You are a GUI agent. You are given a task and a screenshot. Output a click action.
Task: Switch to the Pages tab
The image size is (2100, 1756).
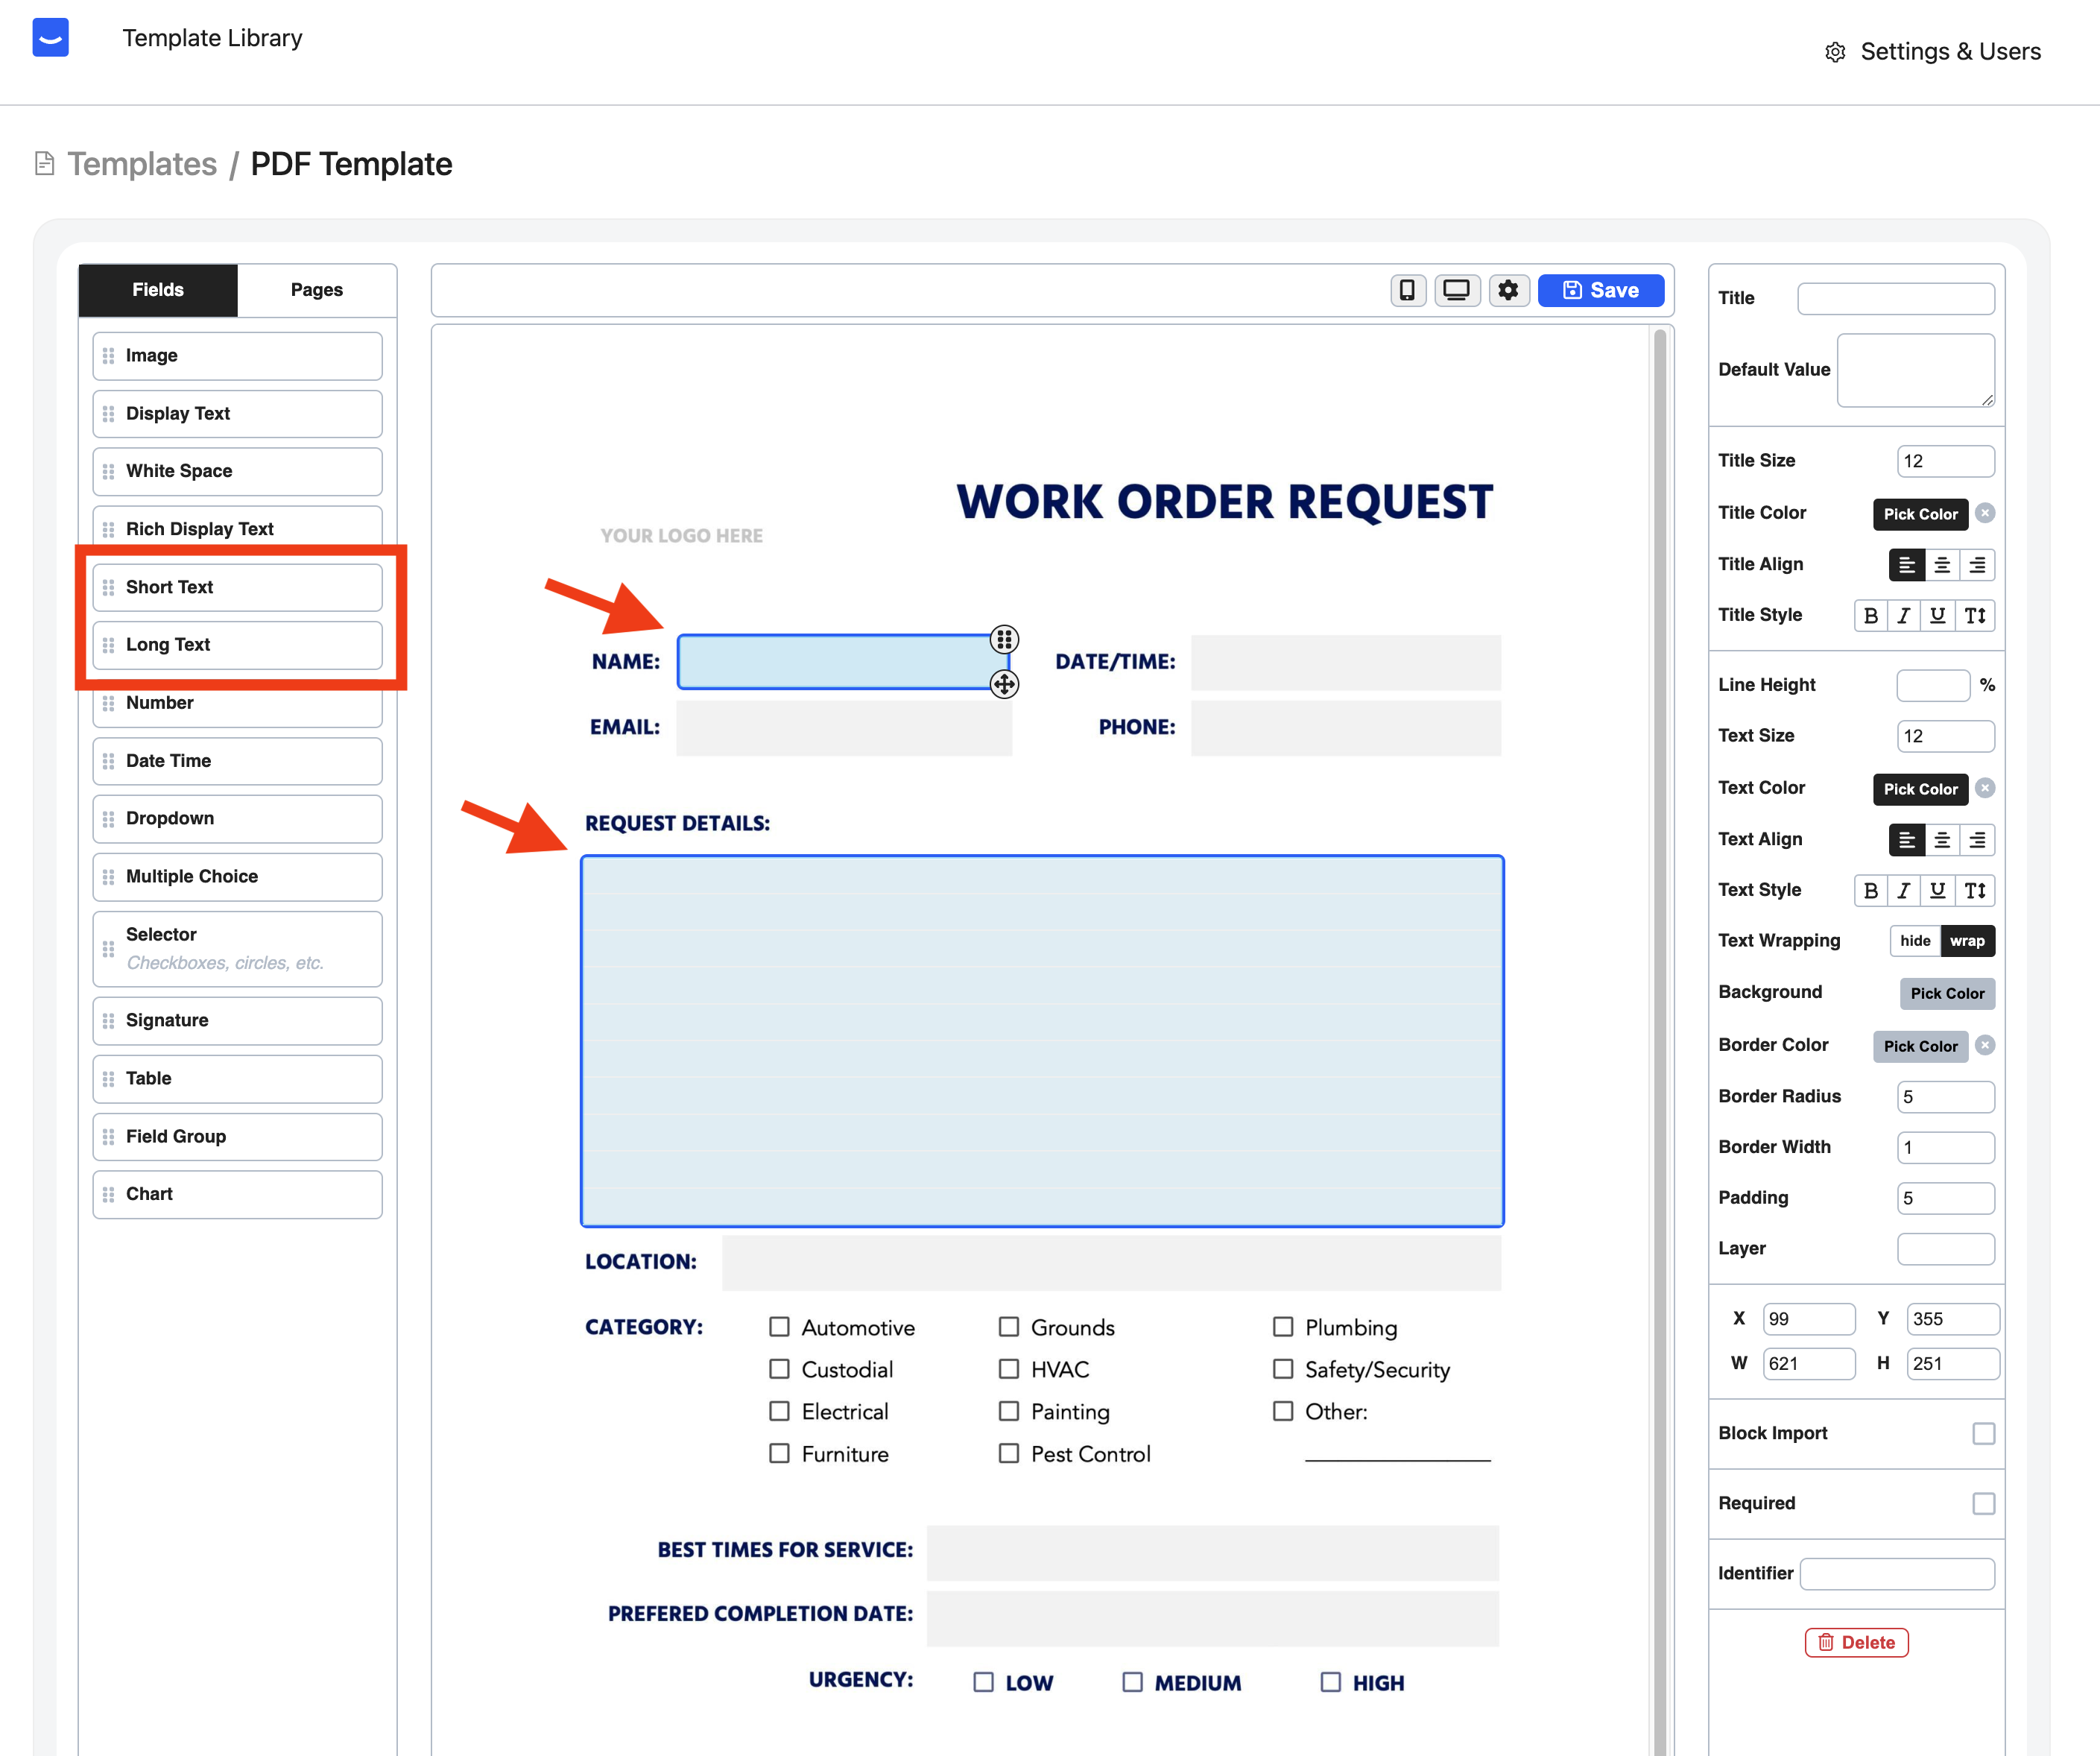click(316, 290)
